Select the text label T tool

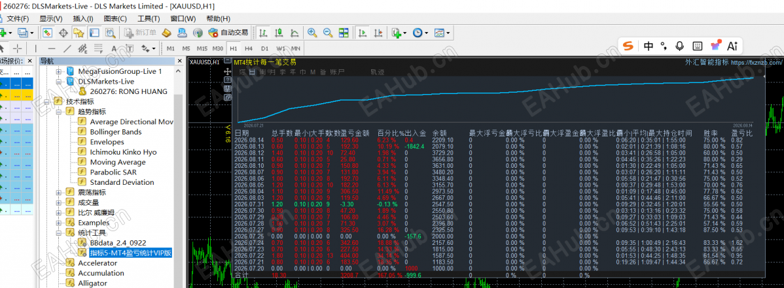(x=130, y=48)
